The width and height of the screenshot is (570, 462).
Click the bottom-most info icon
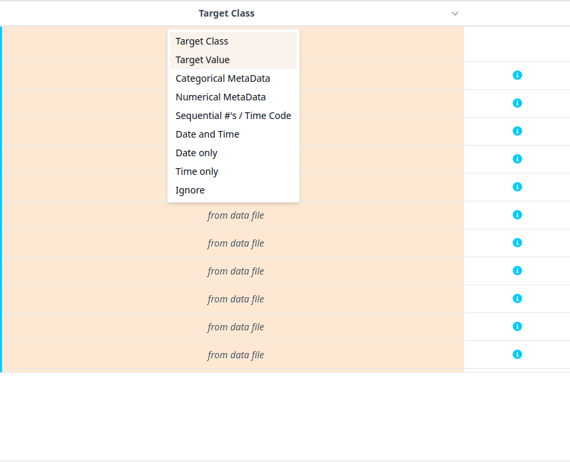[x=517, y=354]
